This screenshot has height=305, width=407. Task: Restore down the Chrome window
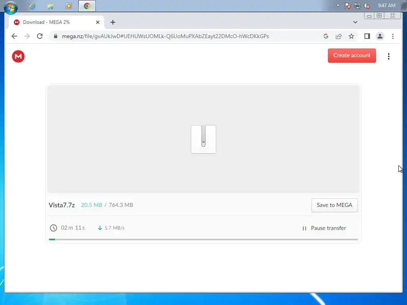pyautogui.click(x=379, y=16)
